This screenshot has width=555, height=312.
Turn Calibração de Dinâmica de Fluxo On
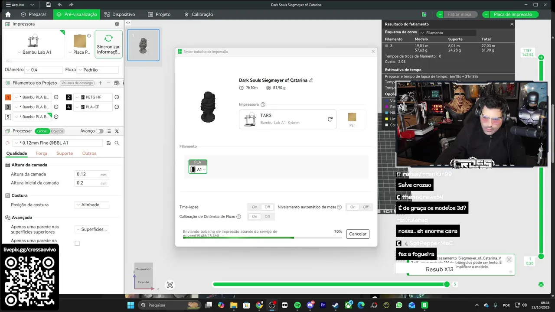255,217
